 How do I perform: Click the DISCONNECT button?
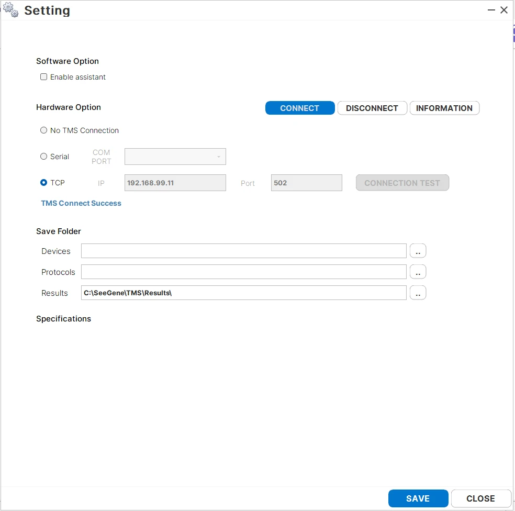click(x=372, y=108)
